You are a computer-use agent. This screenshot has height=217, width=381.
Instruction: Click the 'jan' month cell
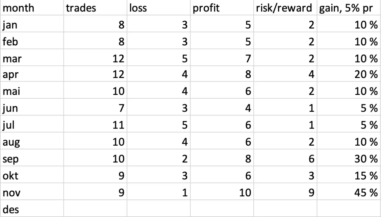pos(32,24)
